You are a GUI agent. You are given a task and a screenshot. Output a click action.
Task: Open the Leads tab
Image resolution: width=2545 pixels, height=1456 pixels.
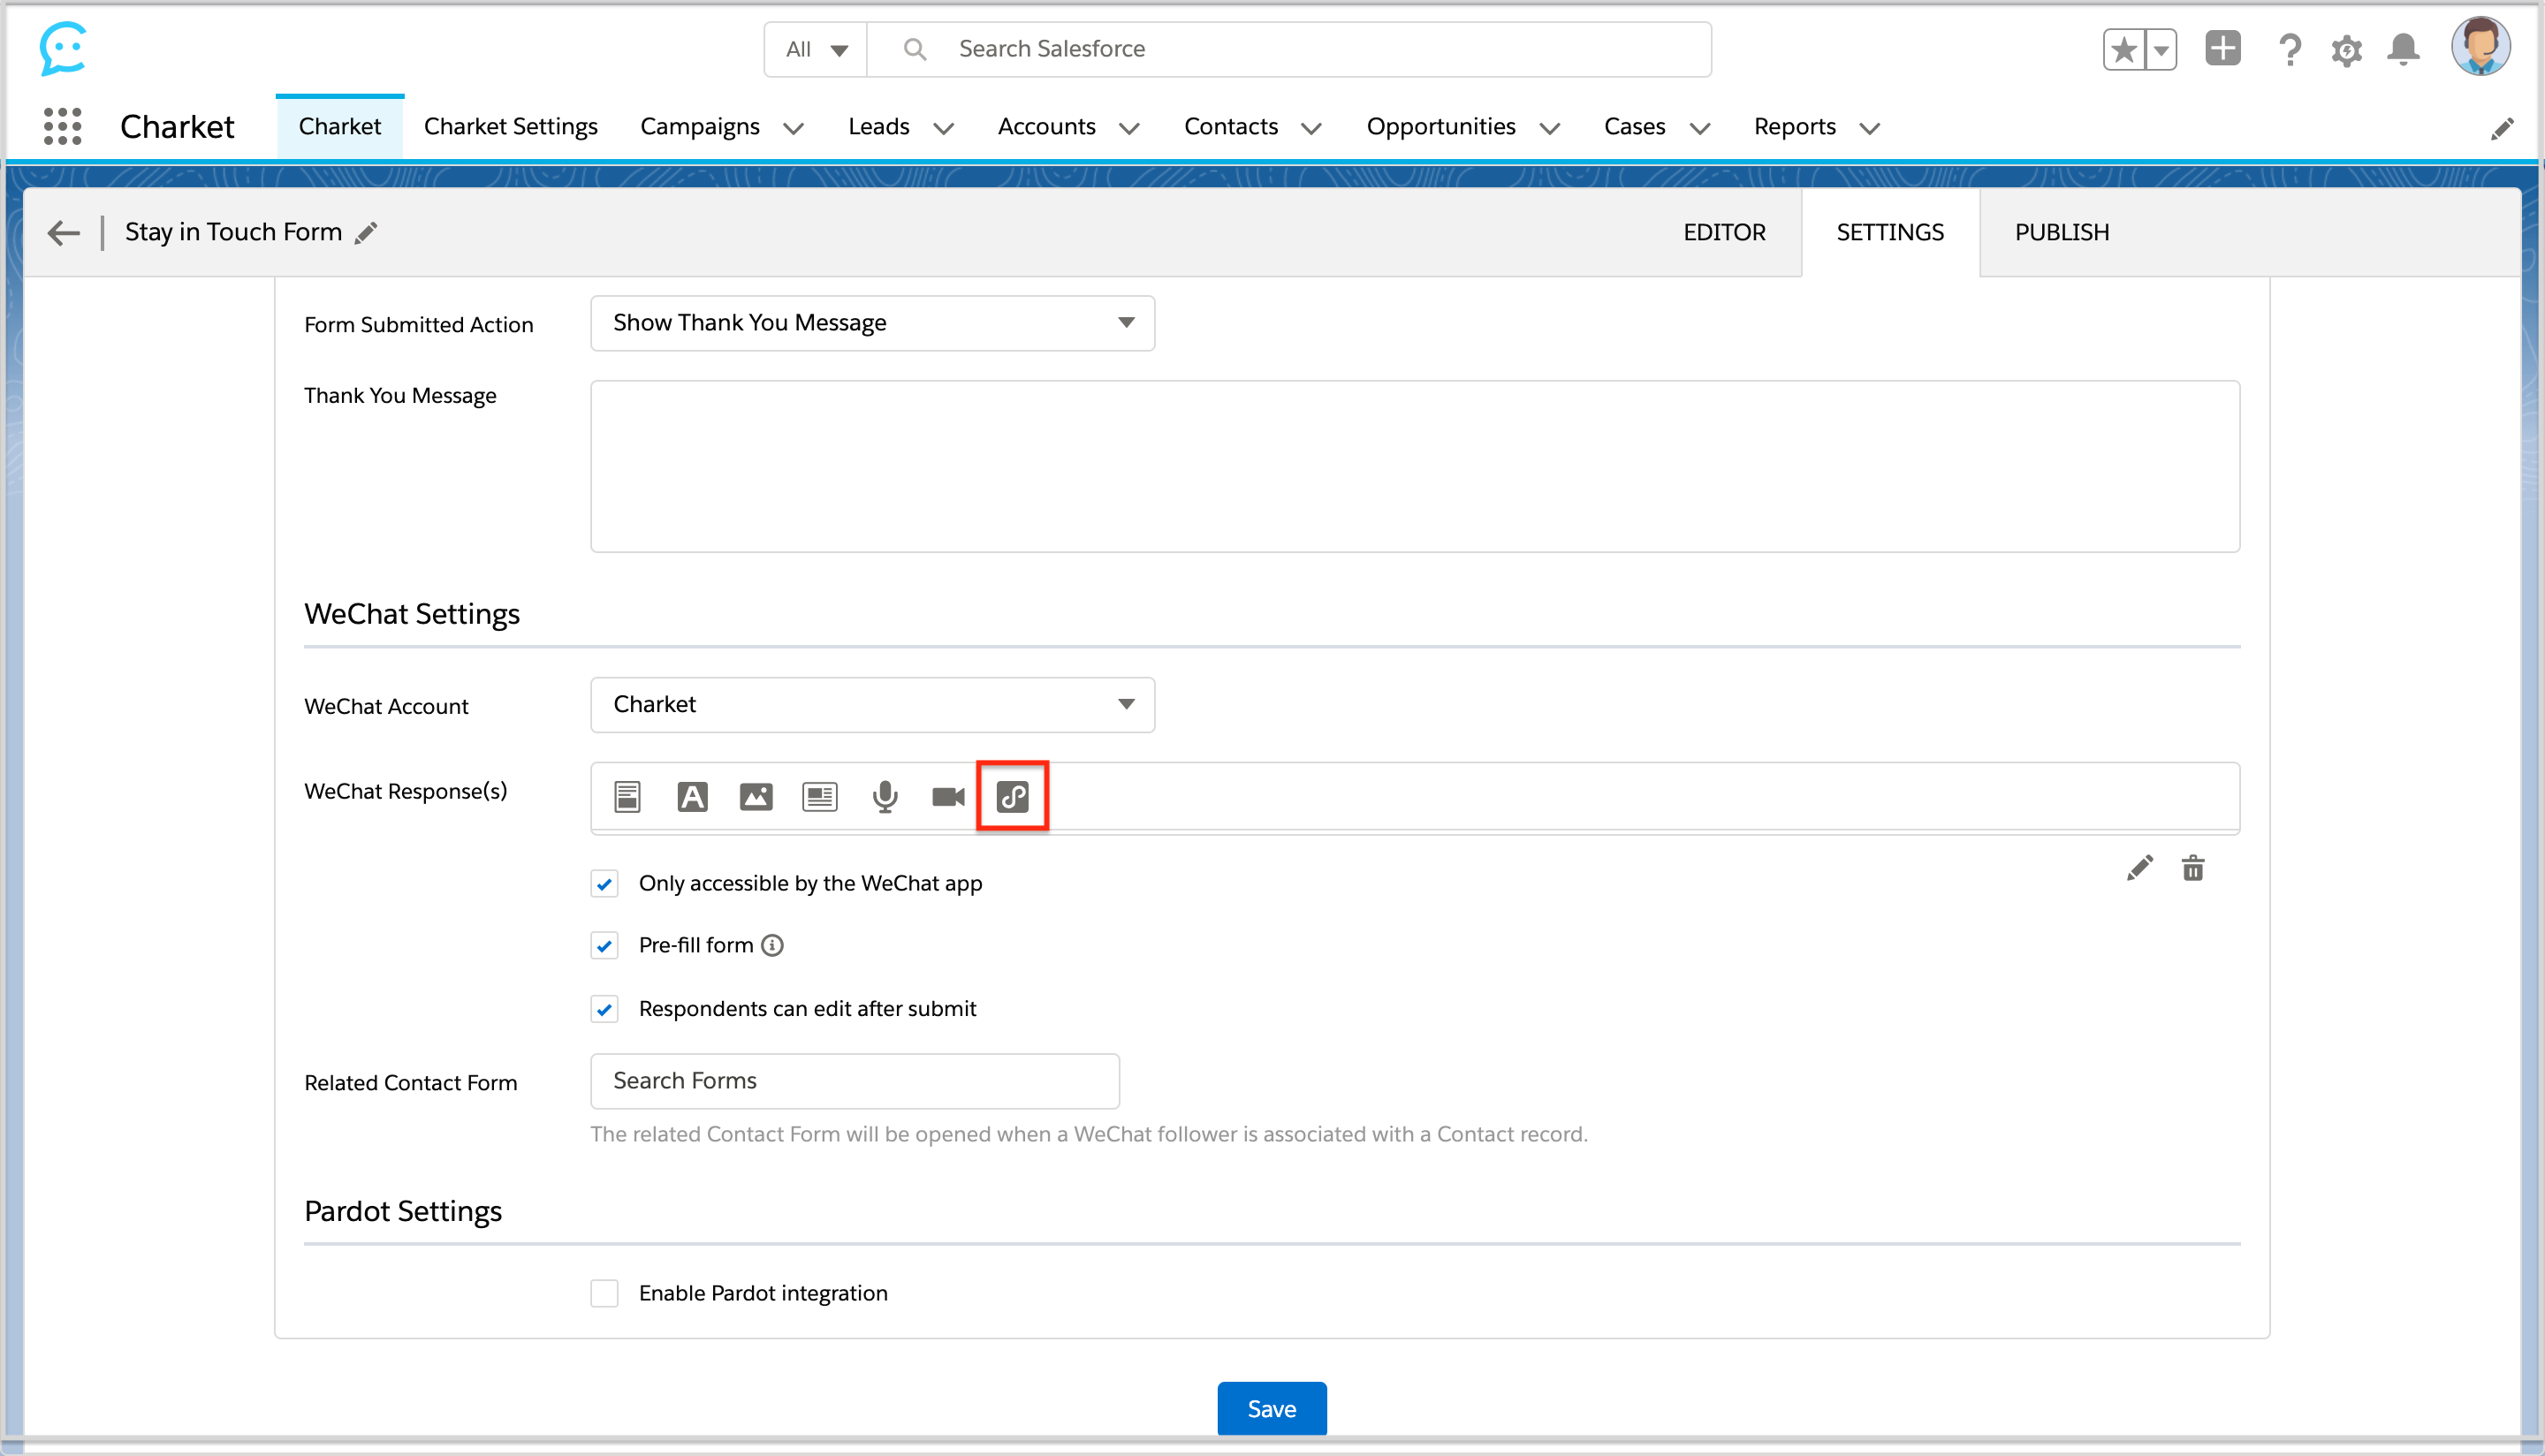click(879, 127)
